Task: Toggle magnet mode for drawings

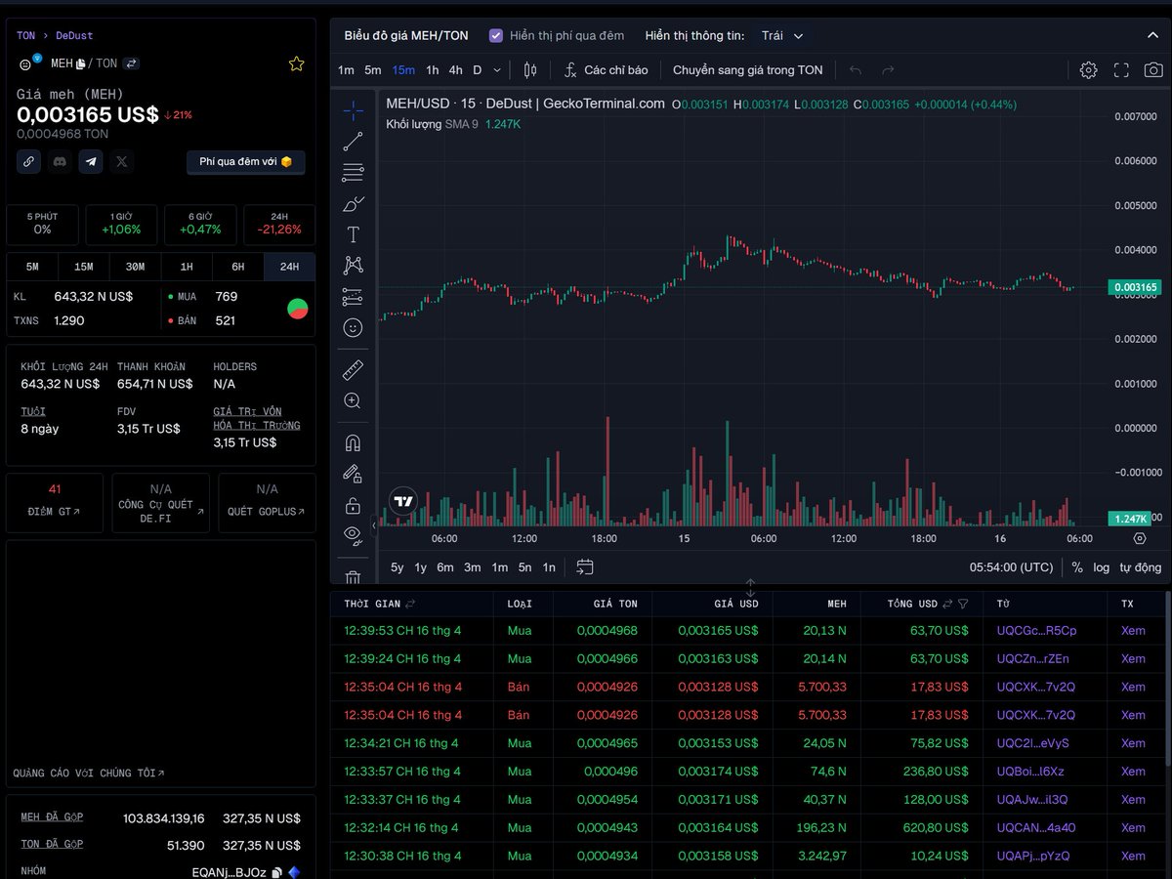Action: point(353,443)
